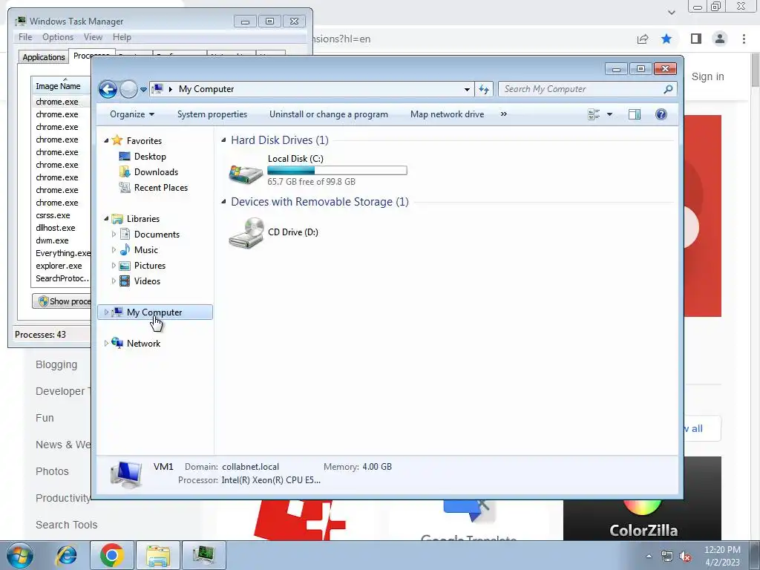Toggle Chrome side panel icon
Screen dimensions: 760x570
(x=696, y=39)
